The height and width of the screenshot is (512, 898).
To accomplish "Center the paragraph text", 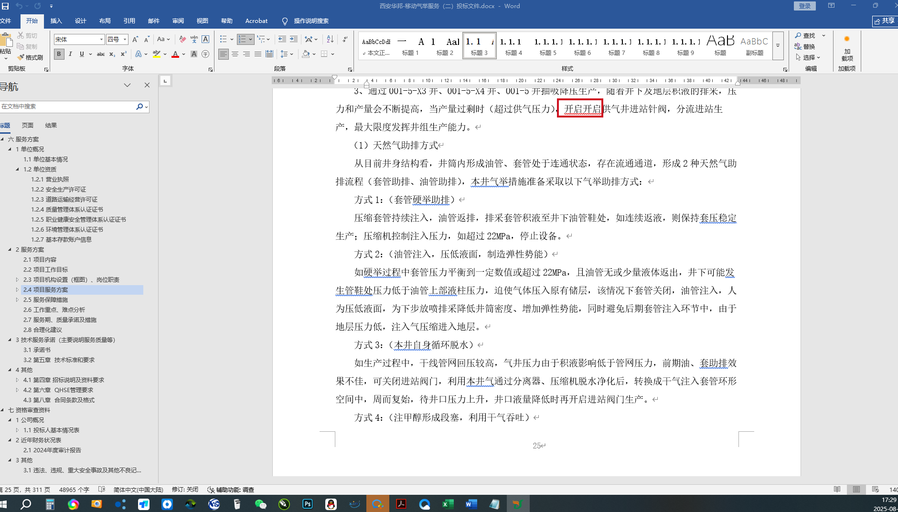I will coord(235,54).
